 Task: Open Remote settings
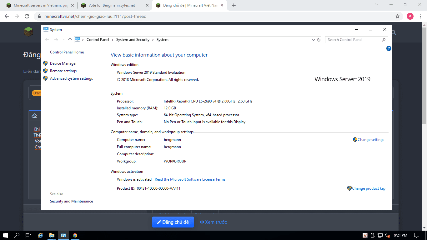point(63,71)
